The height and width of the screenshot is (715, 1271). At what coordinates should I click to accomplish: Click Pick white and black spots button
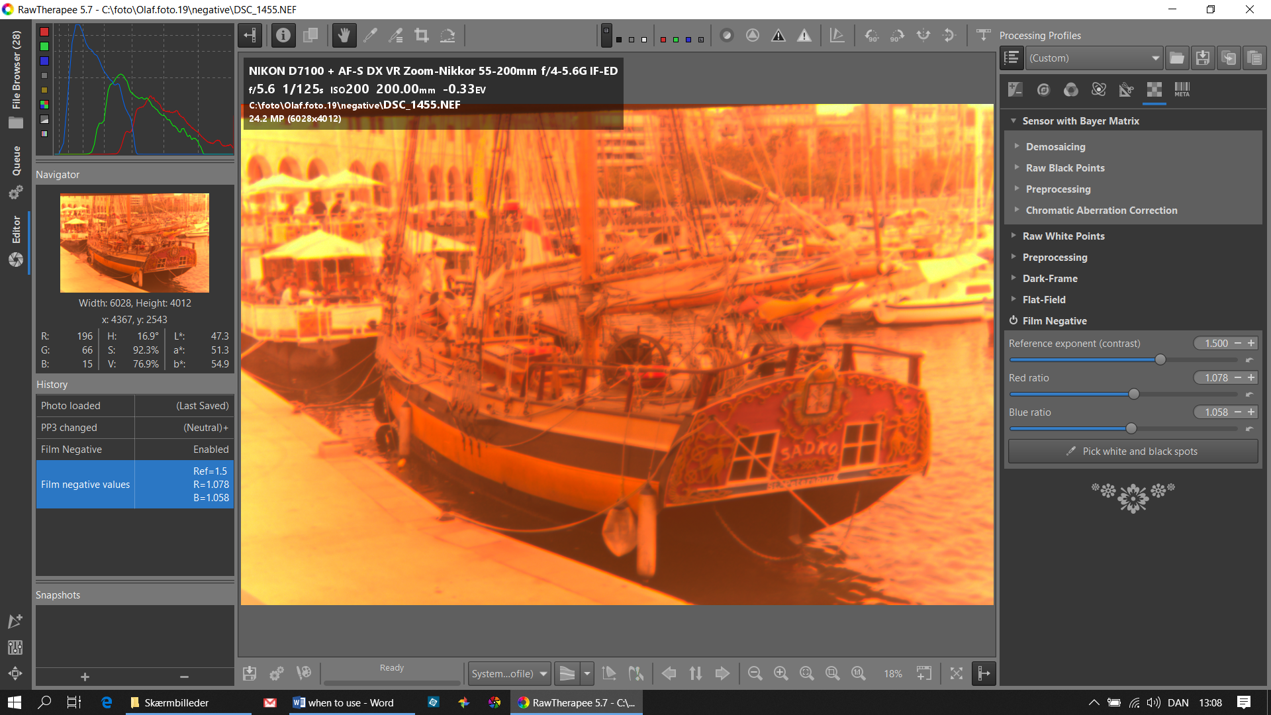pyautogui.click(x=1133, y=452)
